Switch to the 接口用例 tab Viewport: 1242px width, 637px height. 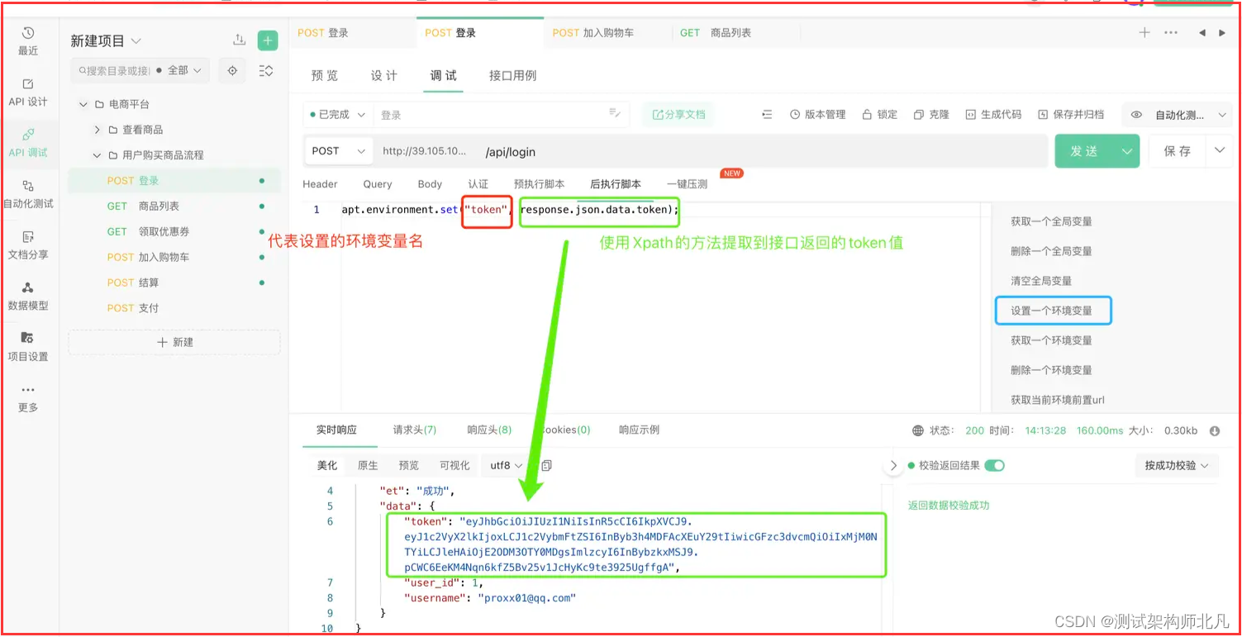pos(512,75)
